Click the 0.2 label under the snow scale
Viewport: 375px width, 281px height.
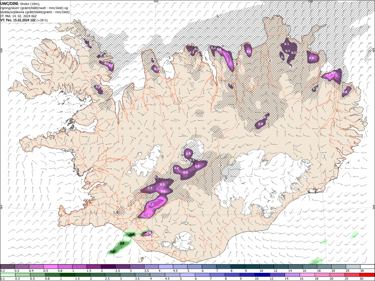click(x=2, y=271)
